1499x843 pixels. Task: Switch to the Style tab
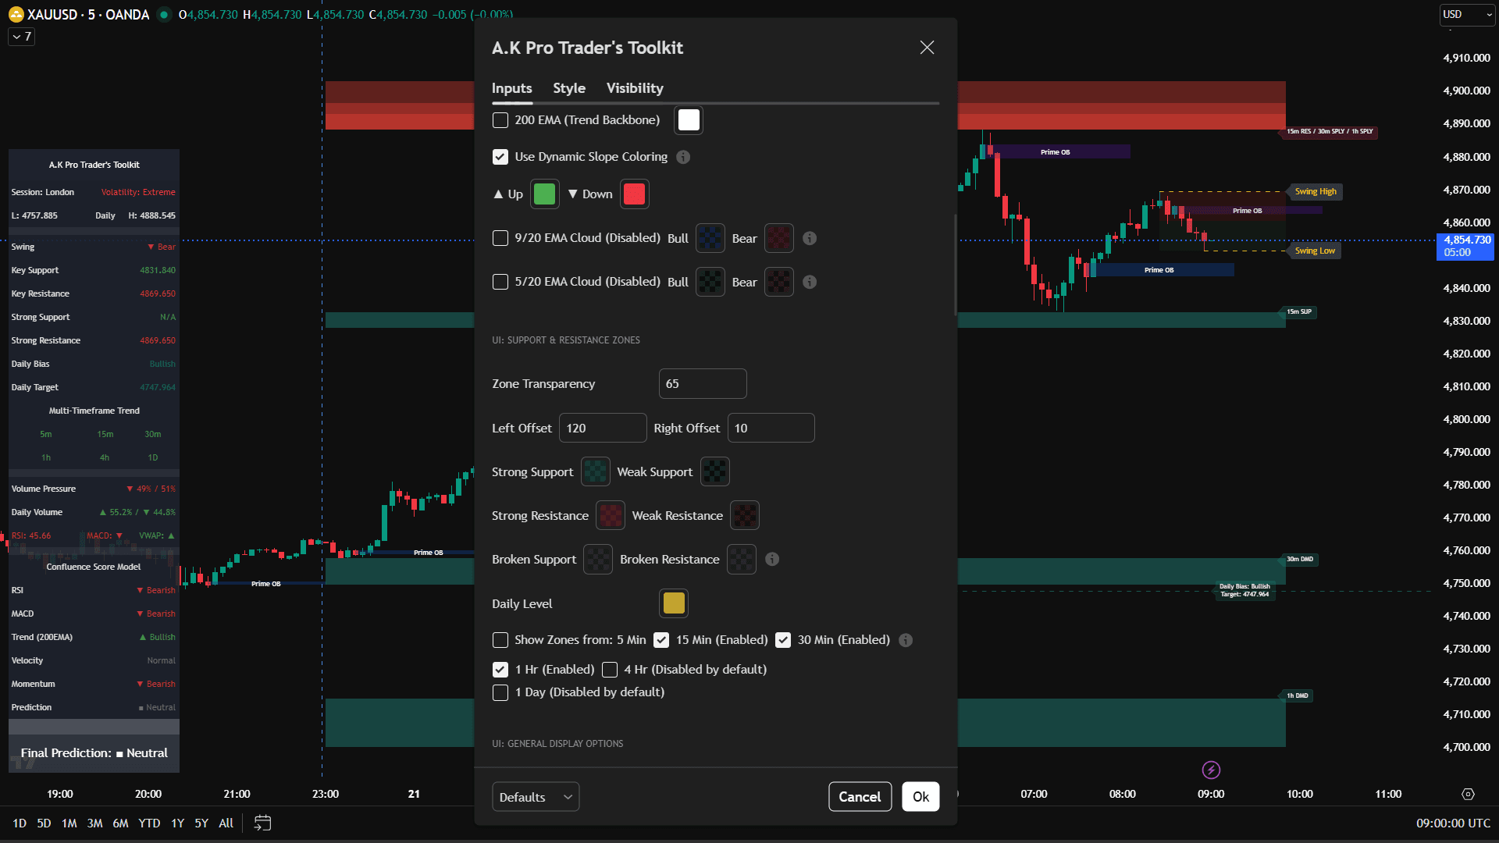pyautogui.click(x=569, y=88)
